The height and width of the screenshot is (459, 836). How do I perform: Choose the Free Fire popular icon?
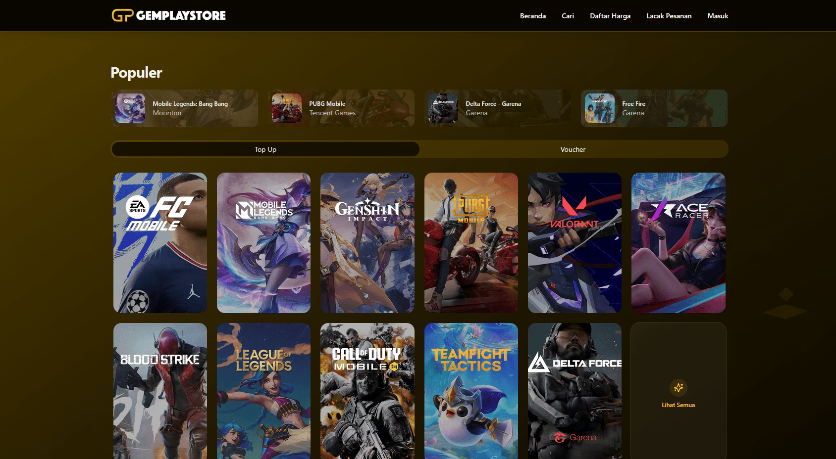click(x=600, y=108)
